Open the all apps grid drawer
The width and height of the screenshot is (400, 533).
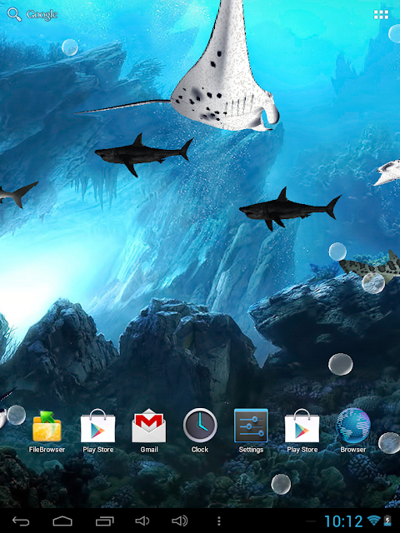point(381,15)
